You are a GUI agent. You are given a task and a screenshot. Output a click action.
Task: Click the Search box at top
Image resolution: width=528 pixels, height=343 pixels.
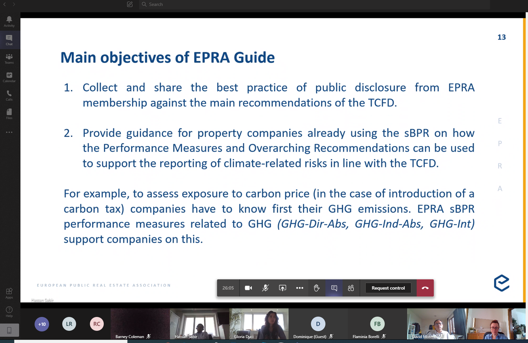[315, 4]
